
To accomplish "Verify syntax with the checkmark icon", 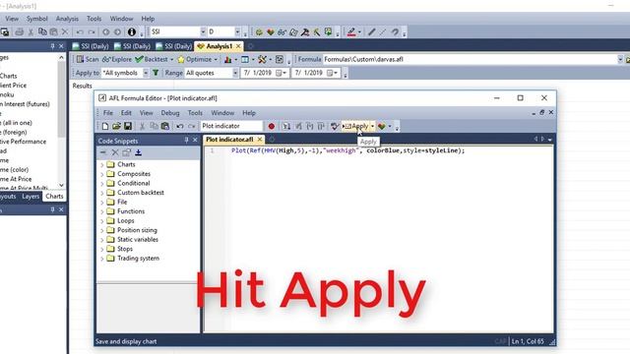I will pyautogui.click(x=335, y=126).
